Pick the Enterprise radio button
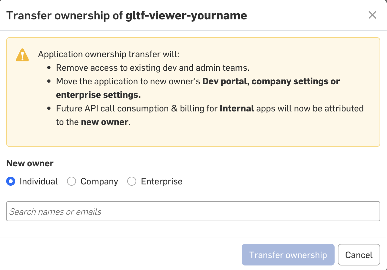This screenshot has width=387, height=270. click(x=132, y=182)
